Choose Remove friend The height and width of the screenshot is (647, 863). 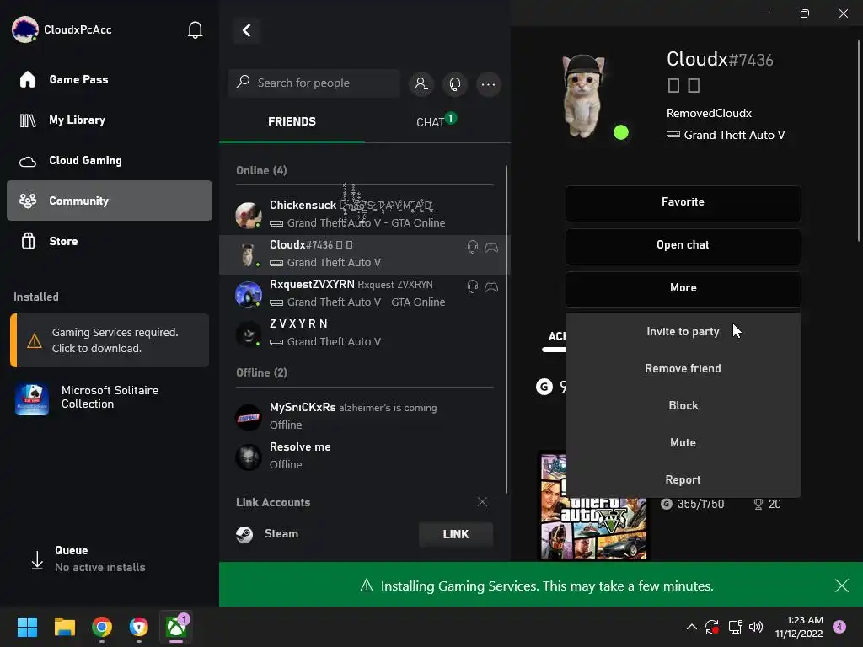pyautogui.click(x=683, y=368)
